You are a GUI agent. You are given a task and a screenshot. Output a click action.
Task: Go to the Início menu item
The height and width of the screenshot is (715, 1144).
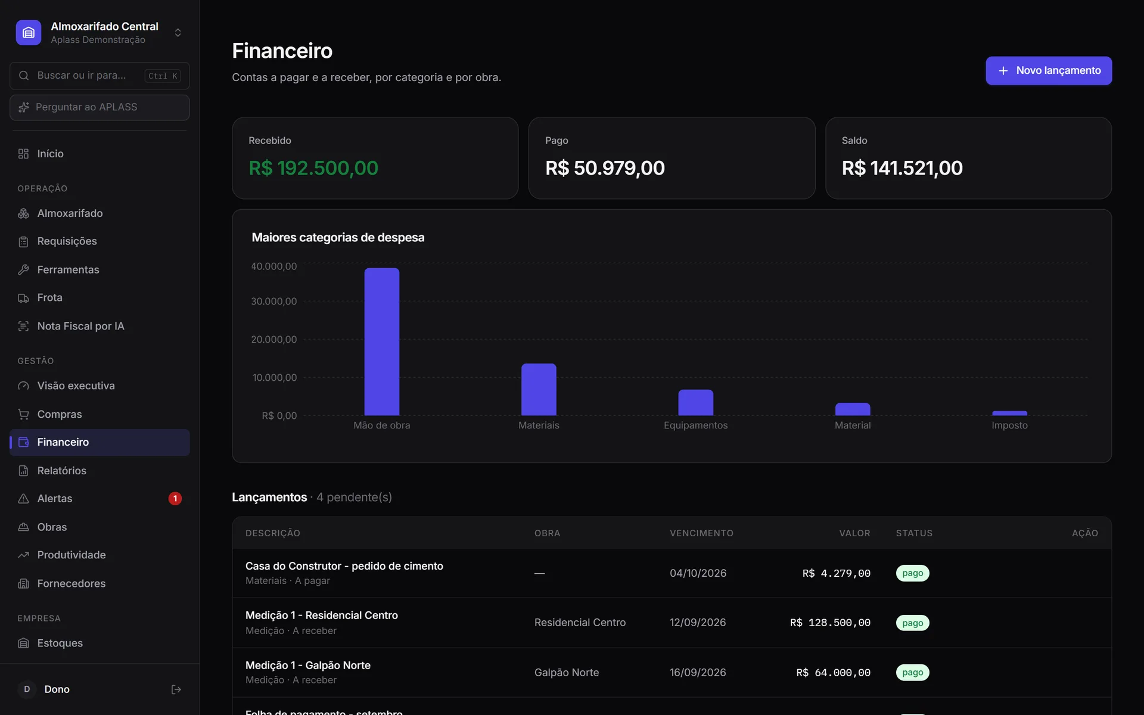pos(100,154)
